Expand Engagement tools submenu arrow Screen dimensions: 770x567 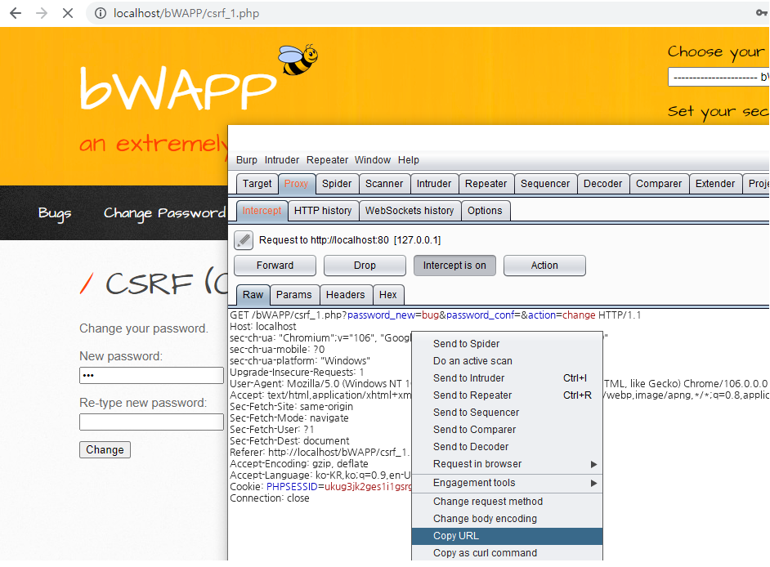coord(593,483)
